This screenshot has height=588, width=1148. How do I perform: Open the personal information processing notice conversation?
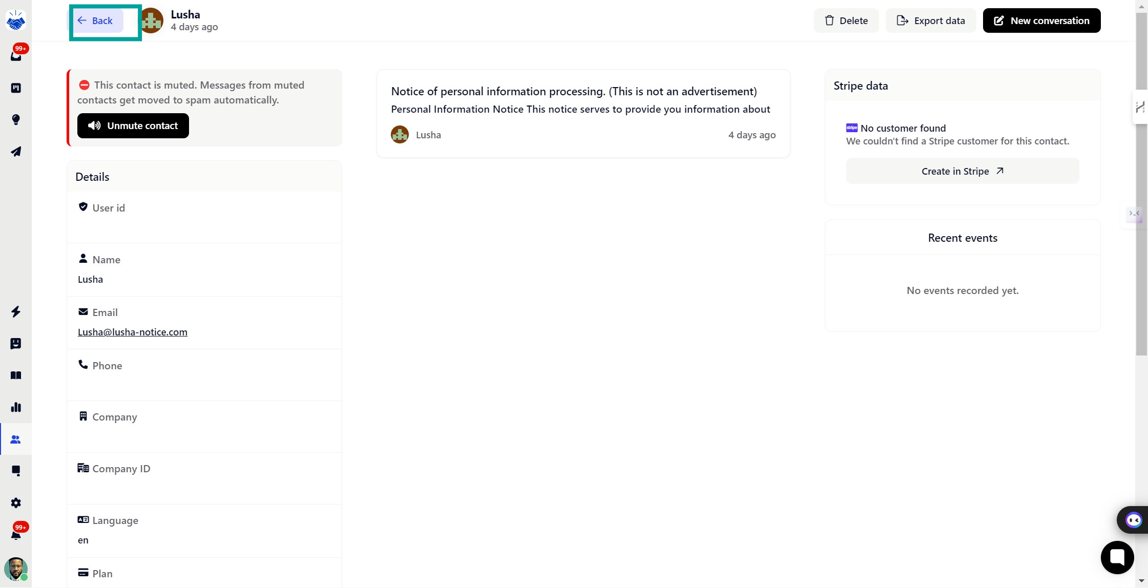point(583,113)
